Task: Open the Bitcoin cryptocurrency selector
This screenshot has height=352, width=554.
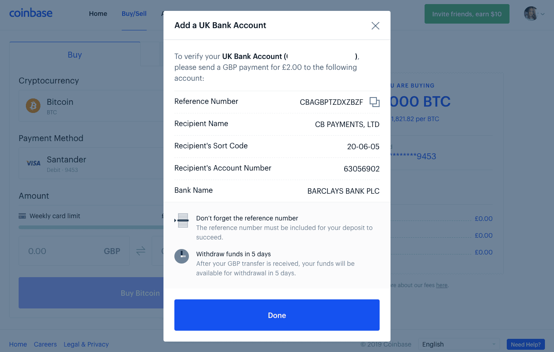Action: 91,106
